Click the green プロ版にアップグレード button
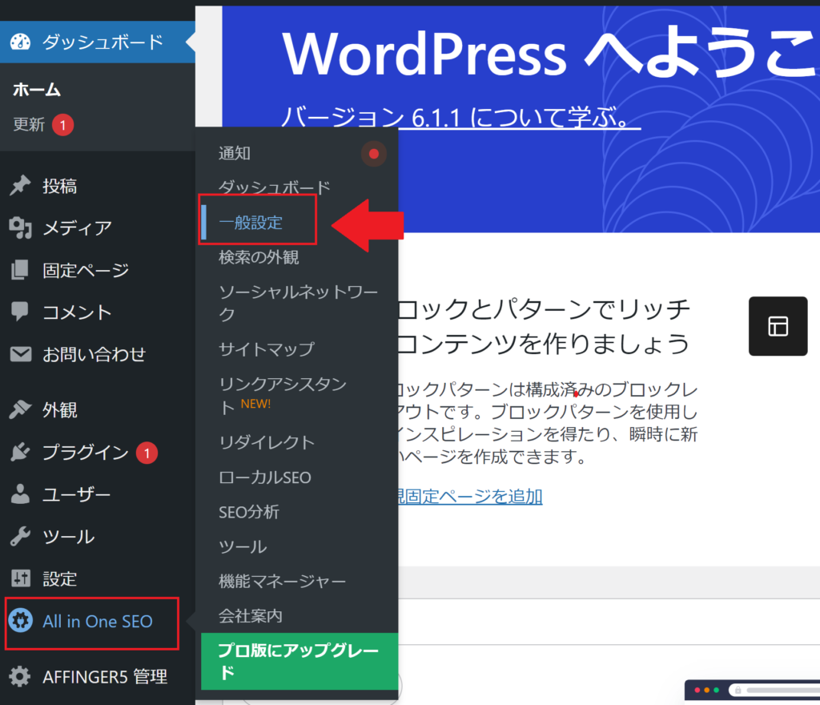The image size is (820, 705). 299,661
